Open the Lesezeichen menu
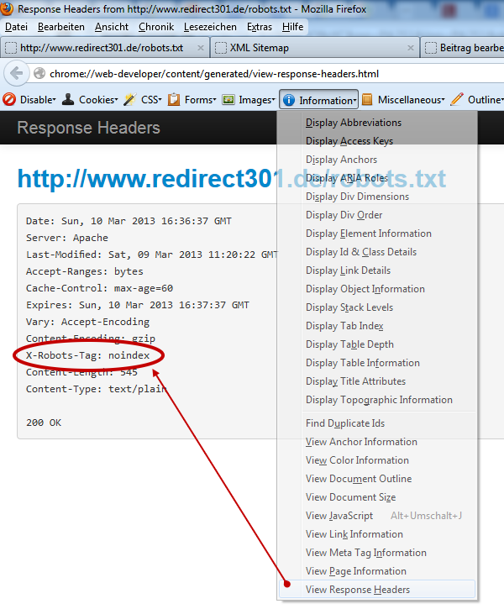Viewport: 504px width, 609px height. coord(210,27)
